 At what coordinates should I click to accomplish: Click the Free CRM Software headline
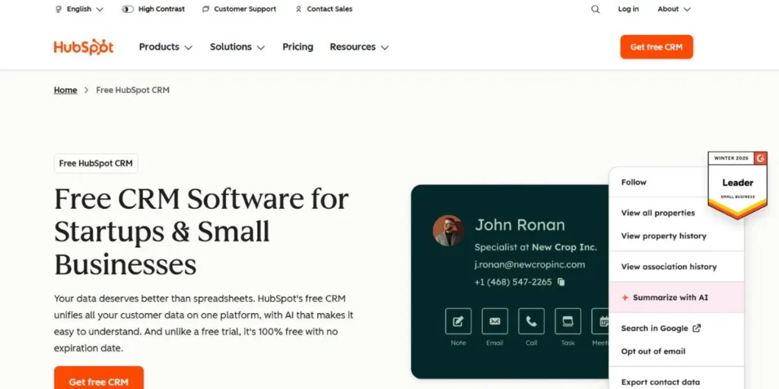202,231
